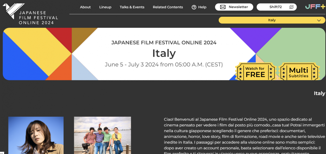Go to the Lineup menu item
This screenshot has width=326, height=154.
pos(105,7)
